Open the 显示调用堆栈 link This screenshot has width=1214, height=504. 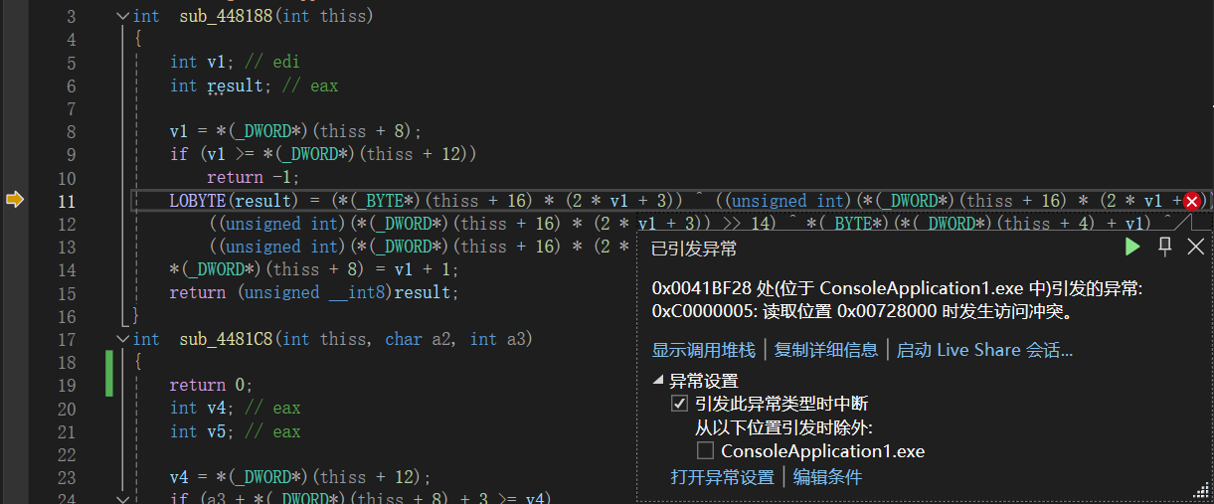(703, 350)
